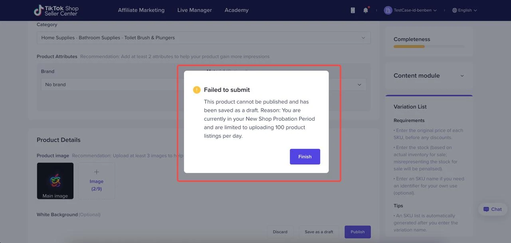The width and height of the screenshot is (511, 243).
Task: Click the yellow warning icon in dialog
Action: [x=196, y=90]
